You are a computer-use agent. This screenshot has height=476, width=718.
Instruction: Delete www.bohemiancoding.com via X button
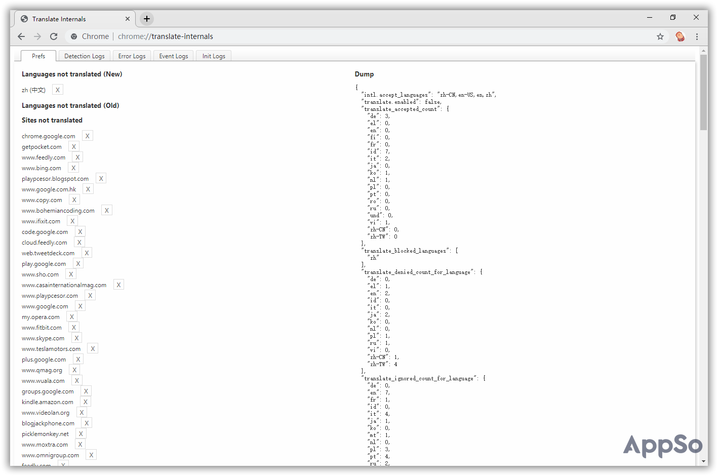click(x=107, y=211)
